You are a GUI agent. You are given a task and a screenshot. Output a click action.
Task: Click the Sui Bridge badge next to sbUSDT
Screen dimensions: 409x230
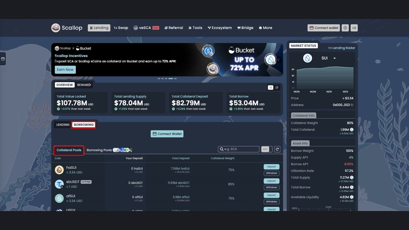[x=86, y=182]
